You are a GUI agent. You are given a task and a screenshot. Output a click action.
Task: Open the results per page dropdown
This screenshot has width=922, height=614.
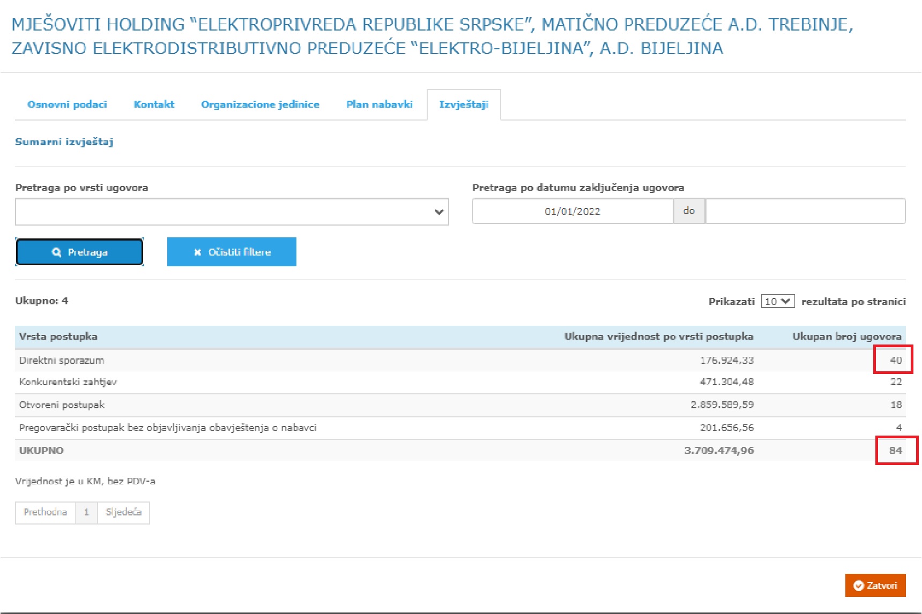coord(778,301)
